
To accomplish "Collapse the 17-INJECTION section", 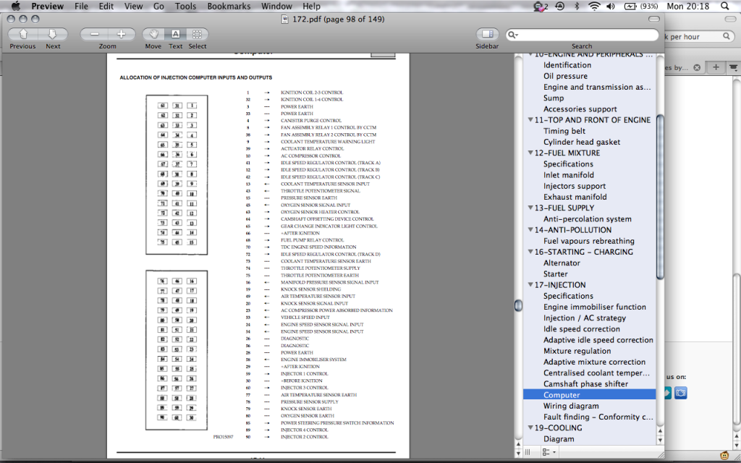I will [x=530, y=285].
